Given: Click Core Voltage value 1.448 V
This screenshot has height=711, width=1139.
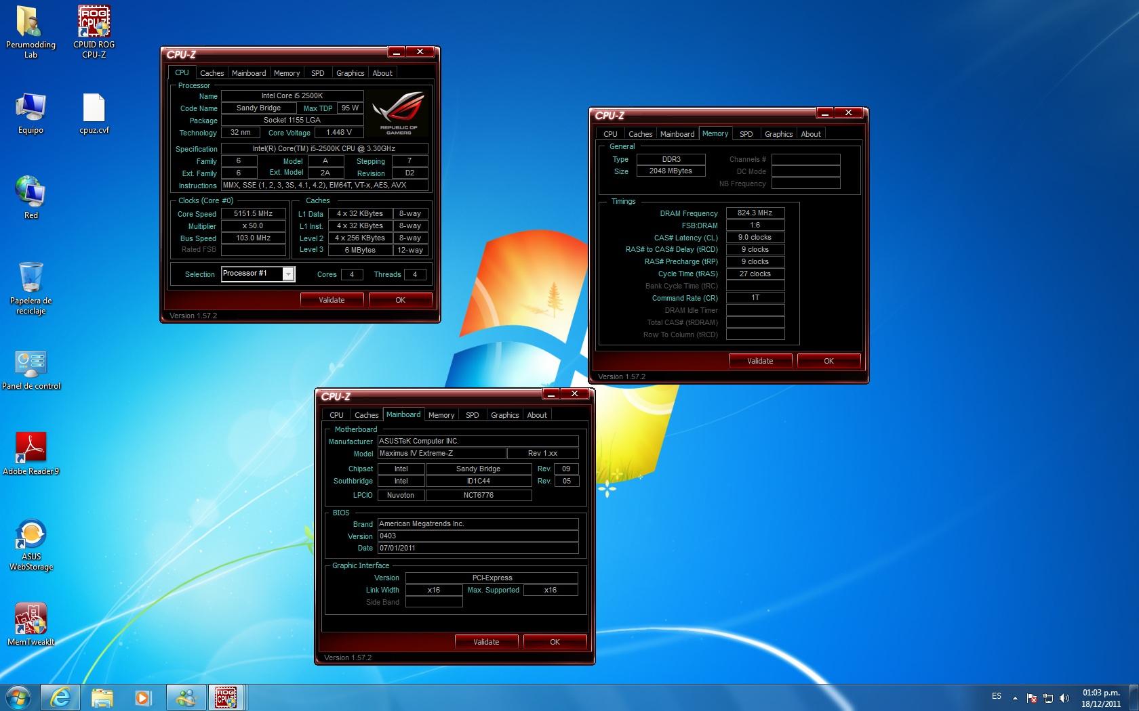Looking at the screenshot, I should coord(339,132).
